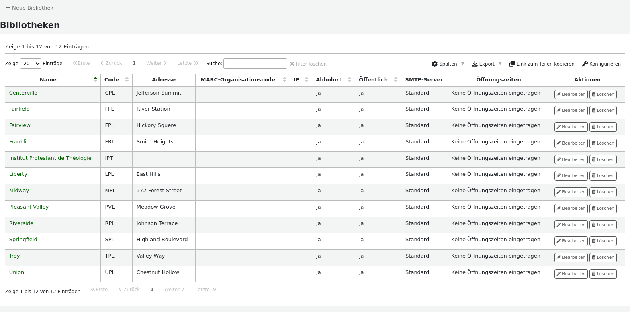Click Bearbeiten for Liberty
The width and height of the screenshot is (630, 312).
click(x=571, y=175)
